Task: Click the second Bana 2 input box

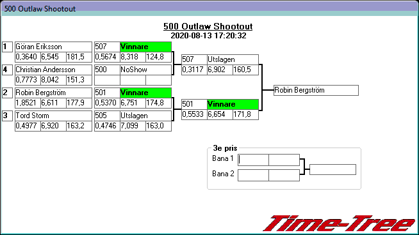Action: [284, 176]
